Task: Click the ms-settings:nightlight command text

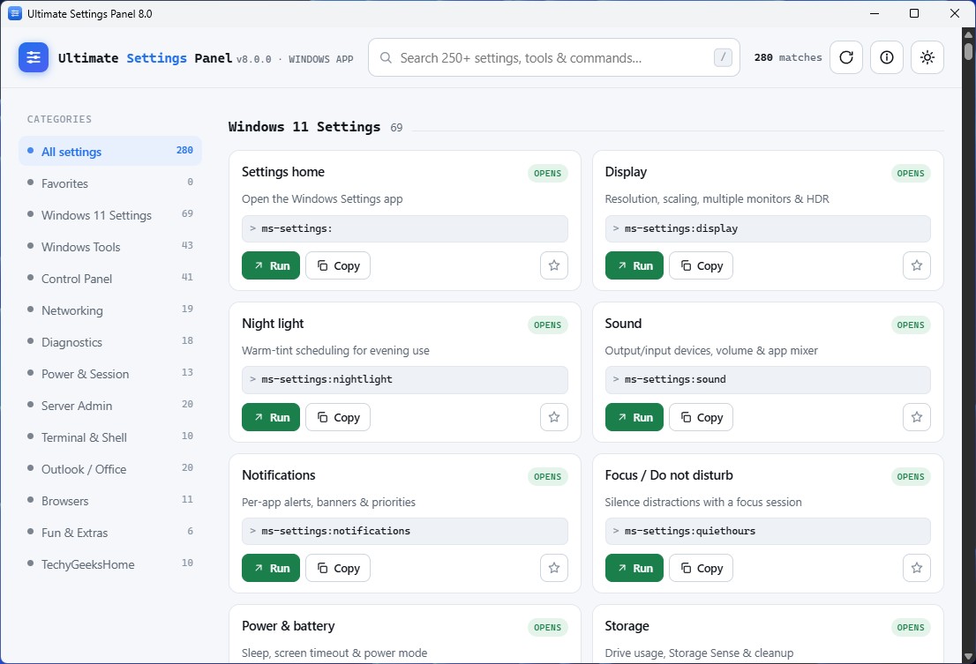Action: point(327,379)
